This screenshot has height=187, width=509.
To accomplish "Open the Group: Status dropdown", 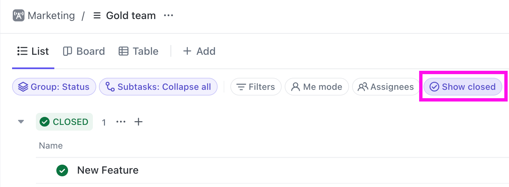I will pyautogui.click(x=54, y=87).
